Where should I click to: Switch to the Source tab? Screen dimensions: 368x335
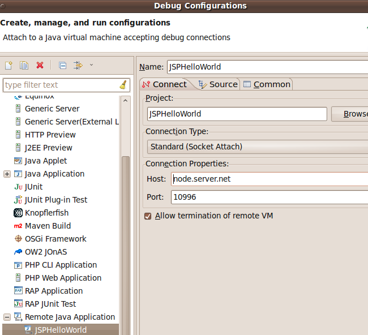coord(218,84)
